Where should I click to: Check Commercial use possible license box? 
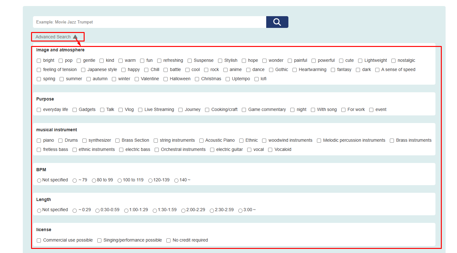pos(39,240)
